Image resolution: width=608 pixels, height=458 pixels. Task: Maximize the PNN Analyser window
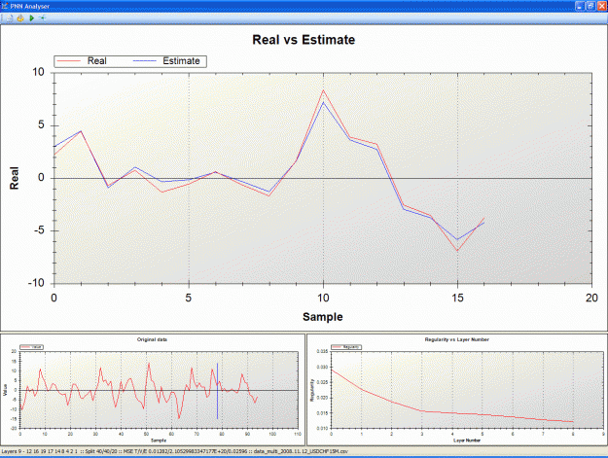pos(590,6)
